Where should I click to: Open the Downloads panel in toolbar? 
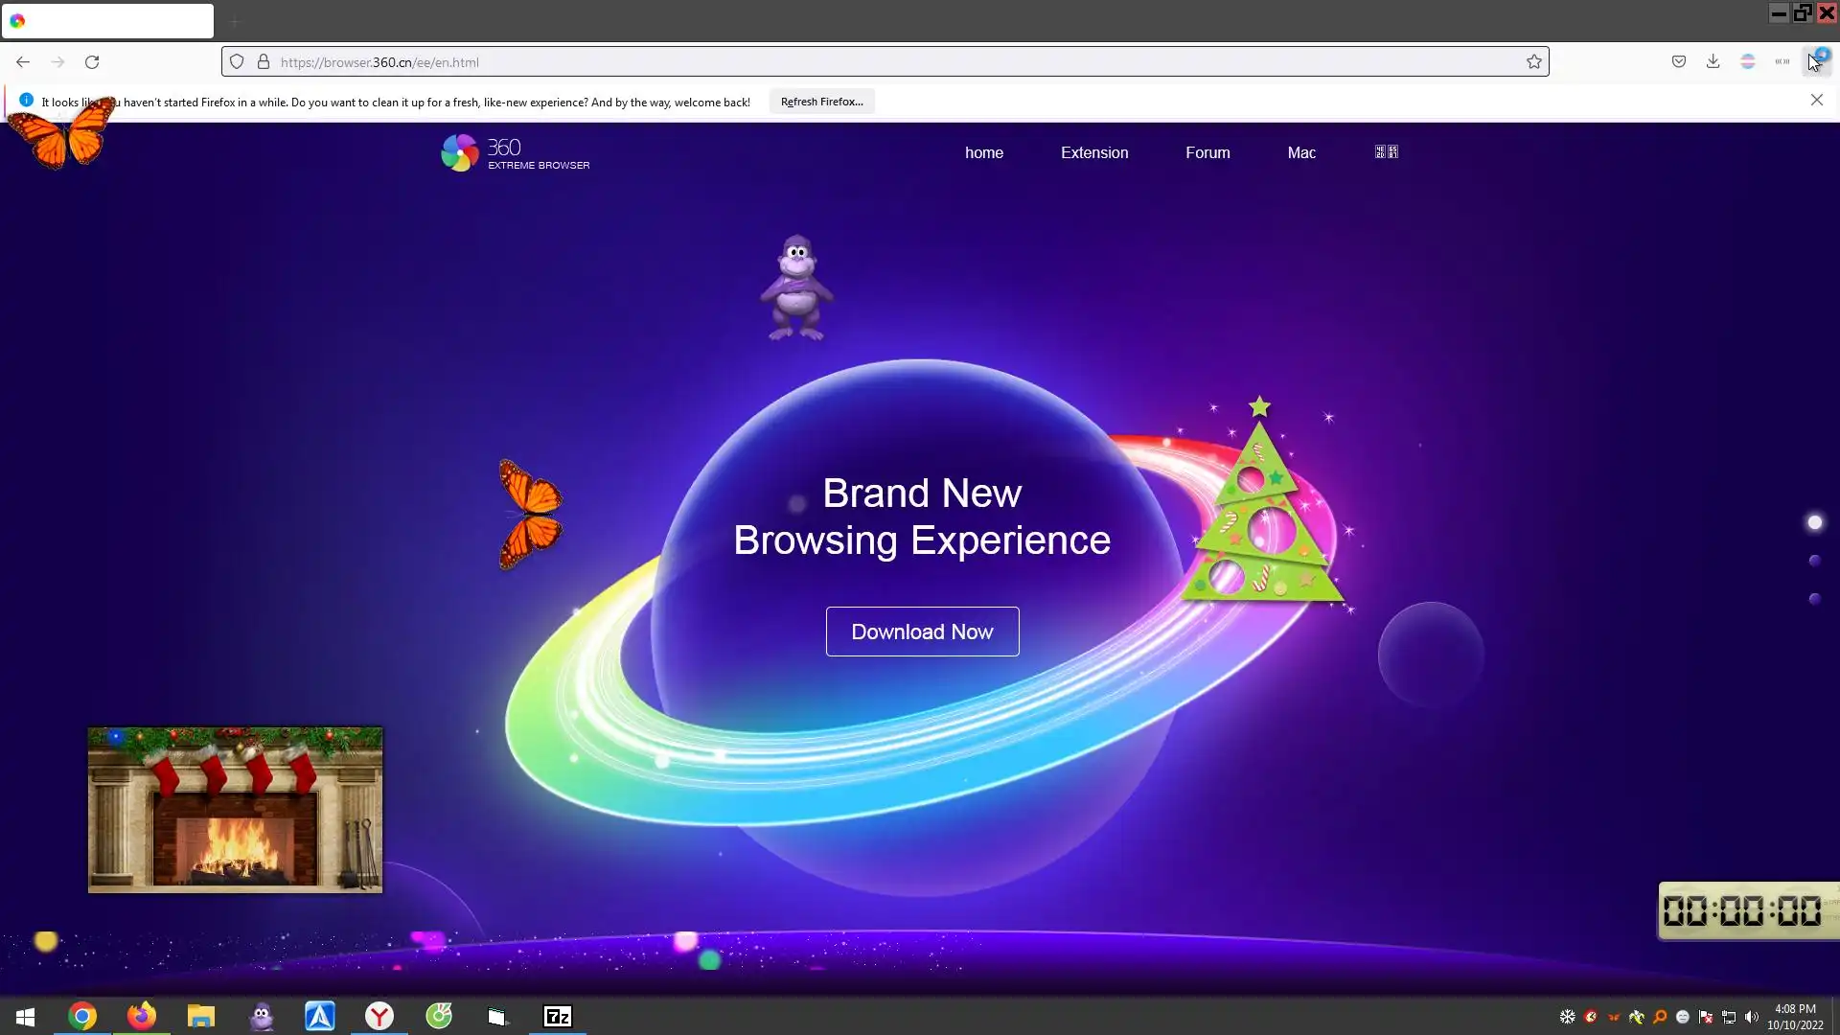tap(1713, 61)
